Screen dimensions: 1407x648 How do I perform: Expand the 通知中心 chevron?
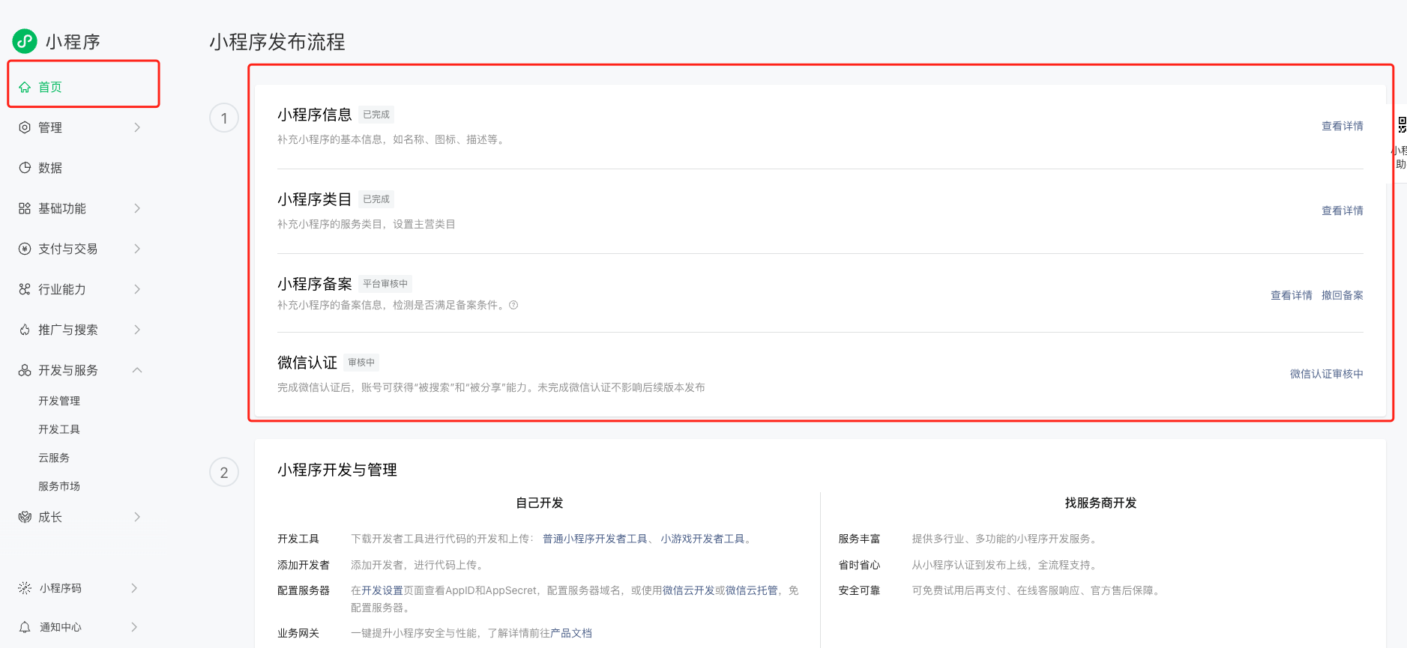(135, 627)
